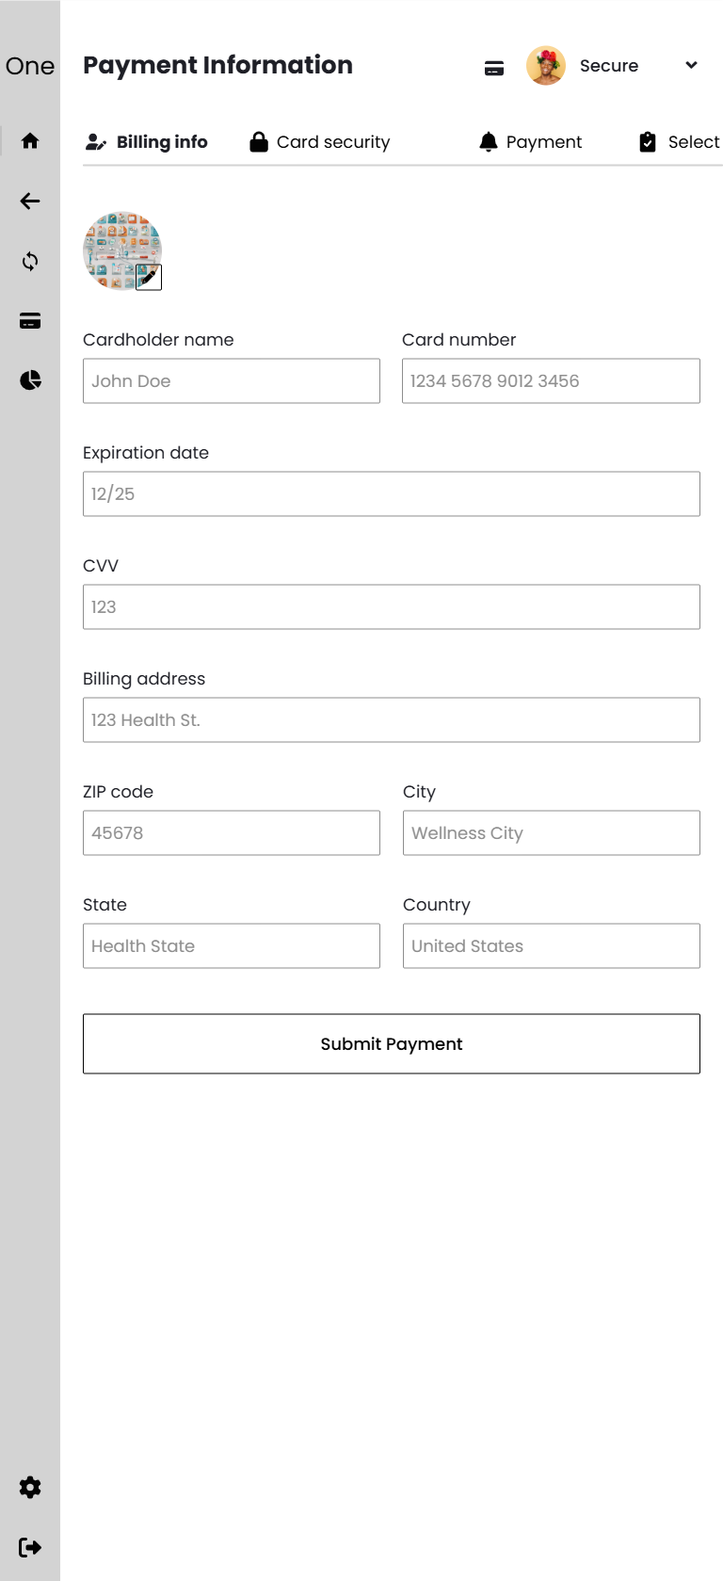Click the card icon in header
723x1581 pixels.
click(494, 68)
